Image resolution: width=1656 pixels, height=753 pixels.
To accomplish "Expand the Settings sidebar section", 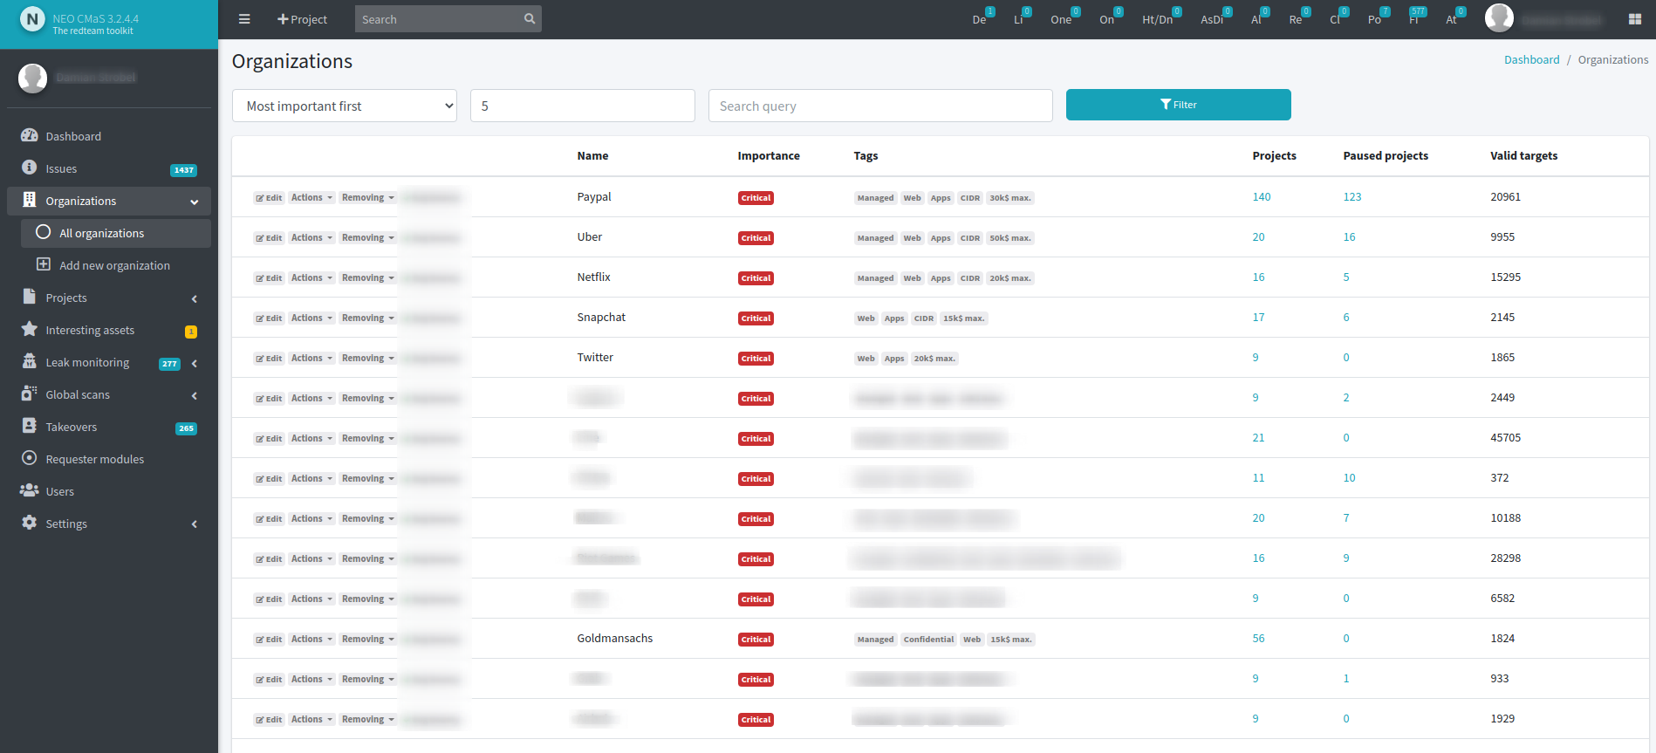I will [109, 524].
